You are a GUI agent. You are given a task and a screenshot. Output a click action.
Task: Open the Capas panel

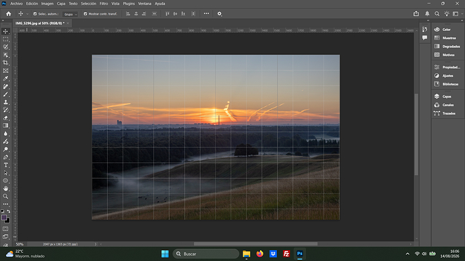coord(447,96)
